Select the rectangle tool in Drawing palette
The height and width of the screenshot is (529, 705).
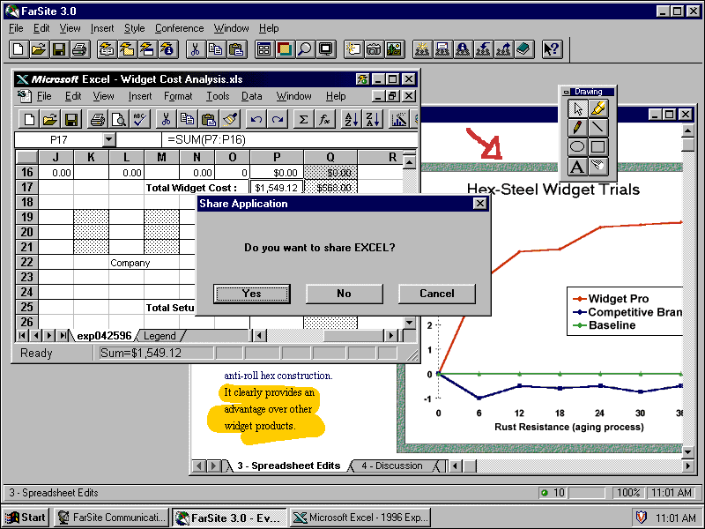598,146
